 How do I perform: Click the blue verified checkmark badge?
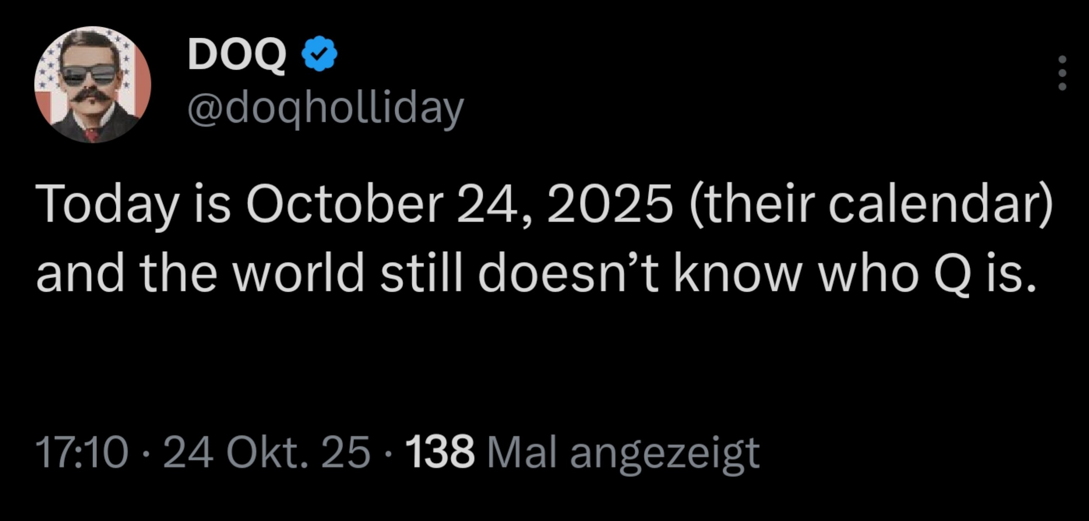pyautogui.click(x=319, y=53)
